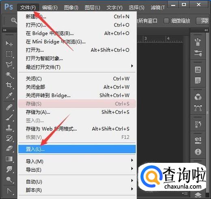Image resolution: width=211 pixels, height=199 pixels.
Task: Click the right panel vertical scrollbar
Action: click(207, 112)
